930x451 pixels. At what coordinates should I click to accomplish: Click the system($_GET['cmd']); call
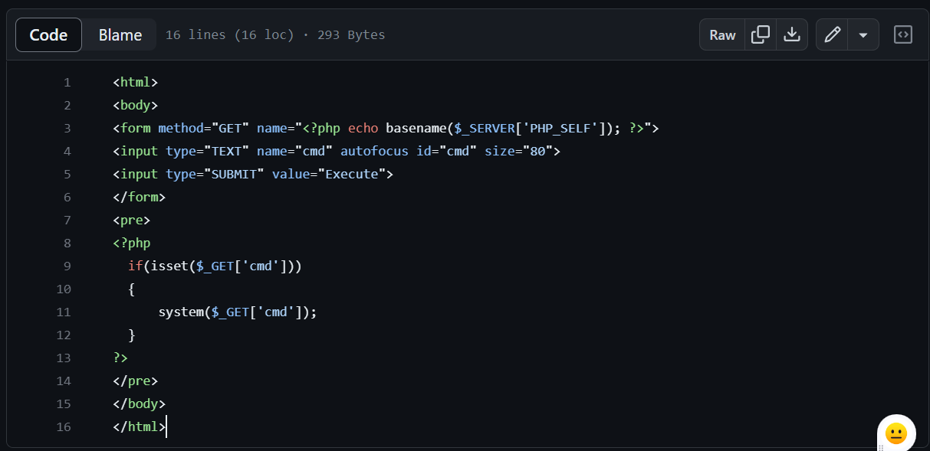pos(238,312)
